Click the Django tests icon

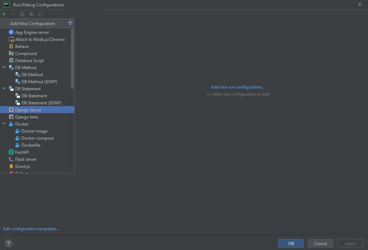[x=11, y=117]
